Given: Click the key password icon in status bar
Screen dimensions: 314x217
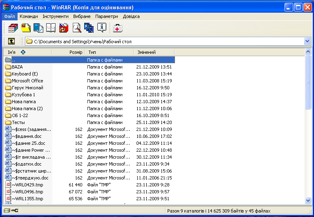Looking at the screenshot, I should pos(15,210).
